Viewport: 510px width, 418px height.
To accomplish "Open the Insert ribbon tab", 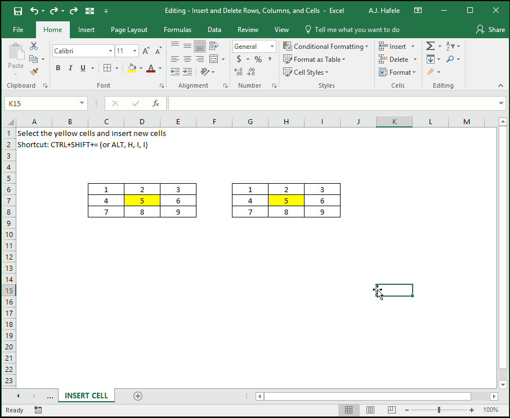I will (86, 30).
